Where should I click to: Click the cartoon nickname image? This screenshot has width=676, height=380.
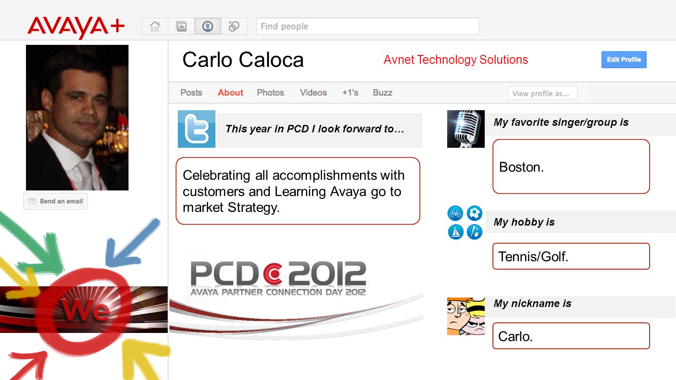[x=466, y=316]
